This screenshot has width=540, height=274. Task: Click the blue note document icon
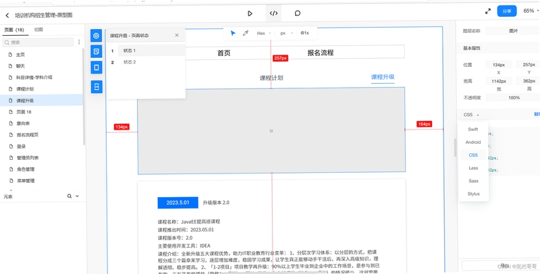[x=97, y=52]
